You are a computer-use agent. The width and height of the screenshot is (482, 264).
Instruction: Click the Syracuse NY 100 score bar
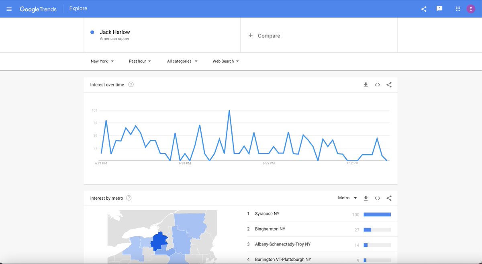click(x=377, y=215)
